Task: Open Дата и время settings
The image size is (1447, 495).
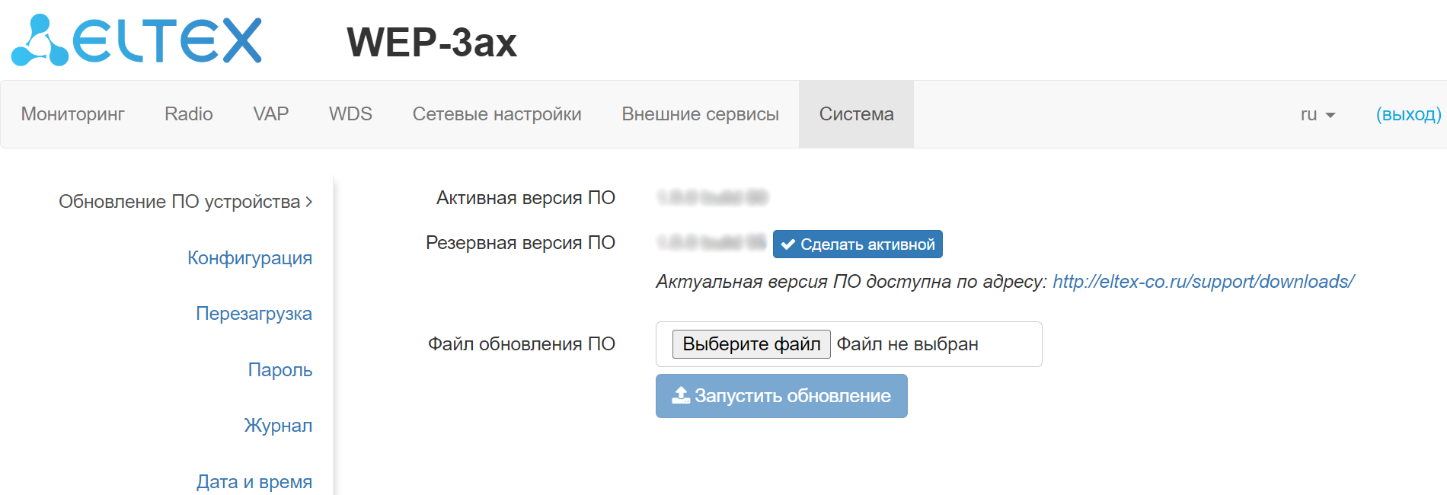Action: tap(254, 481)
